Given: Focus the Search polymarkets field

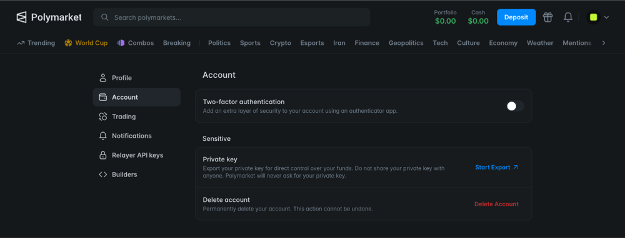Looking at the screenshot, I should click(232, 17).
